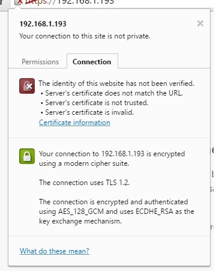Click 'The connection uses TLS 1.2' text
The width and height of the screenshot is (216, 271).
pos(84,183)
